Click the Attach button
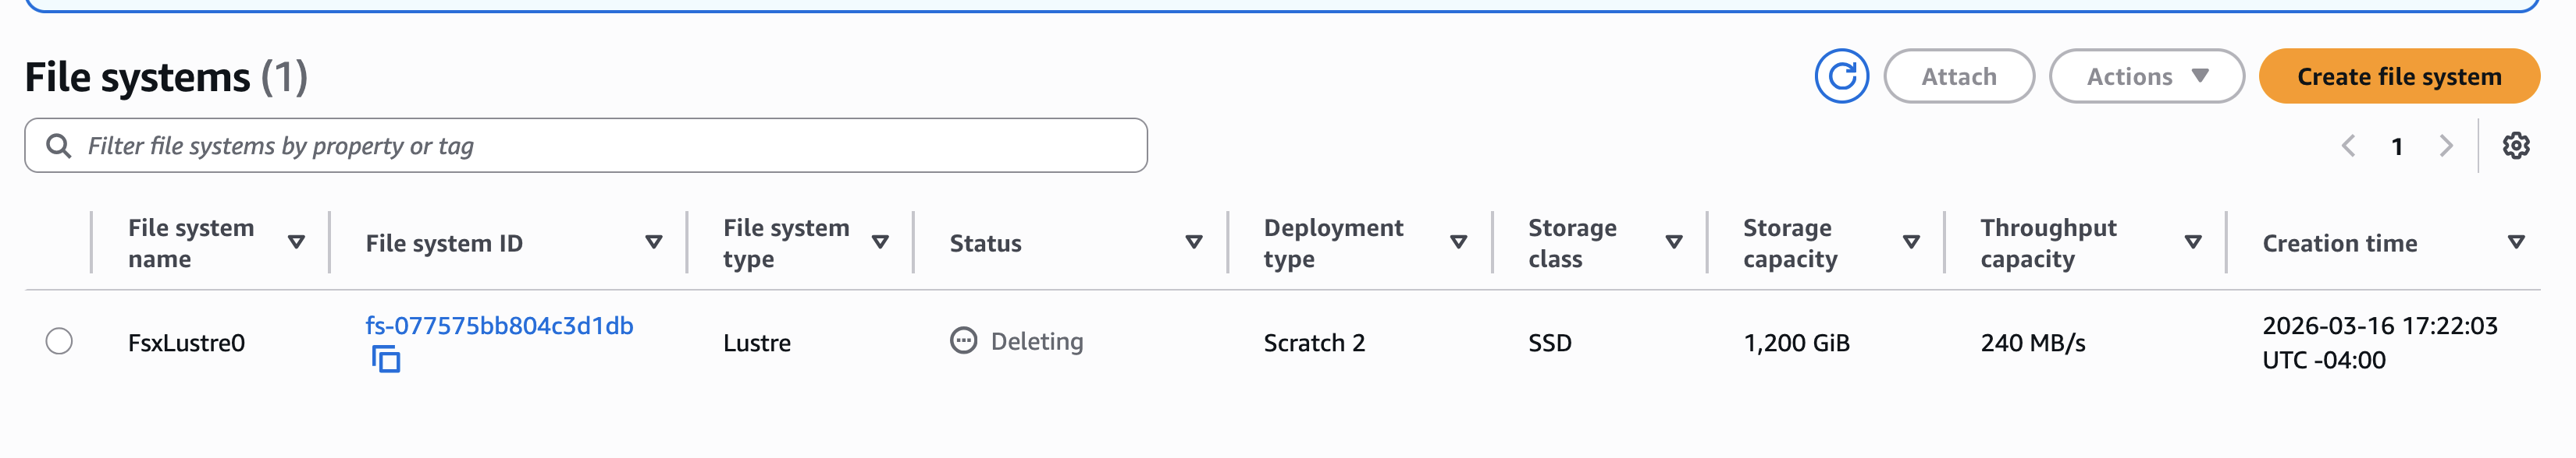 (1959, 76)
